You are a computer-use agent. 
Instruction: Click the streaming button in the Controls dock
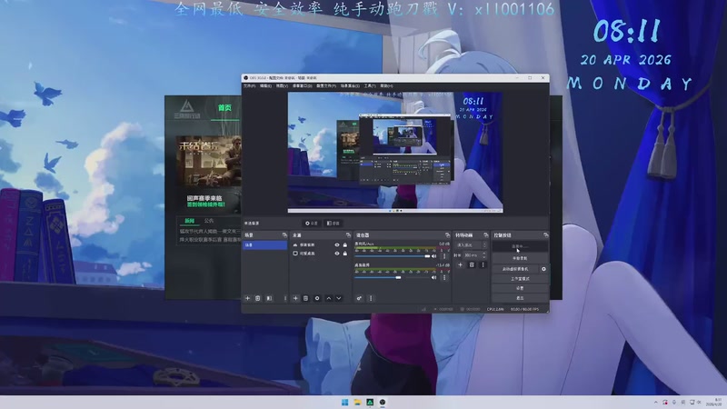[x=520, y=246]
